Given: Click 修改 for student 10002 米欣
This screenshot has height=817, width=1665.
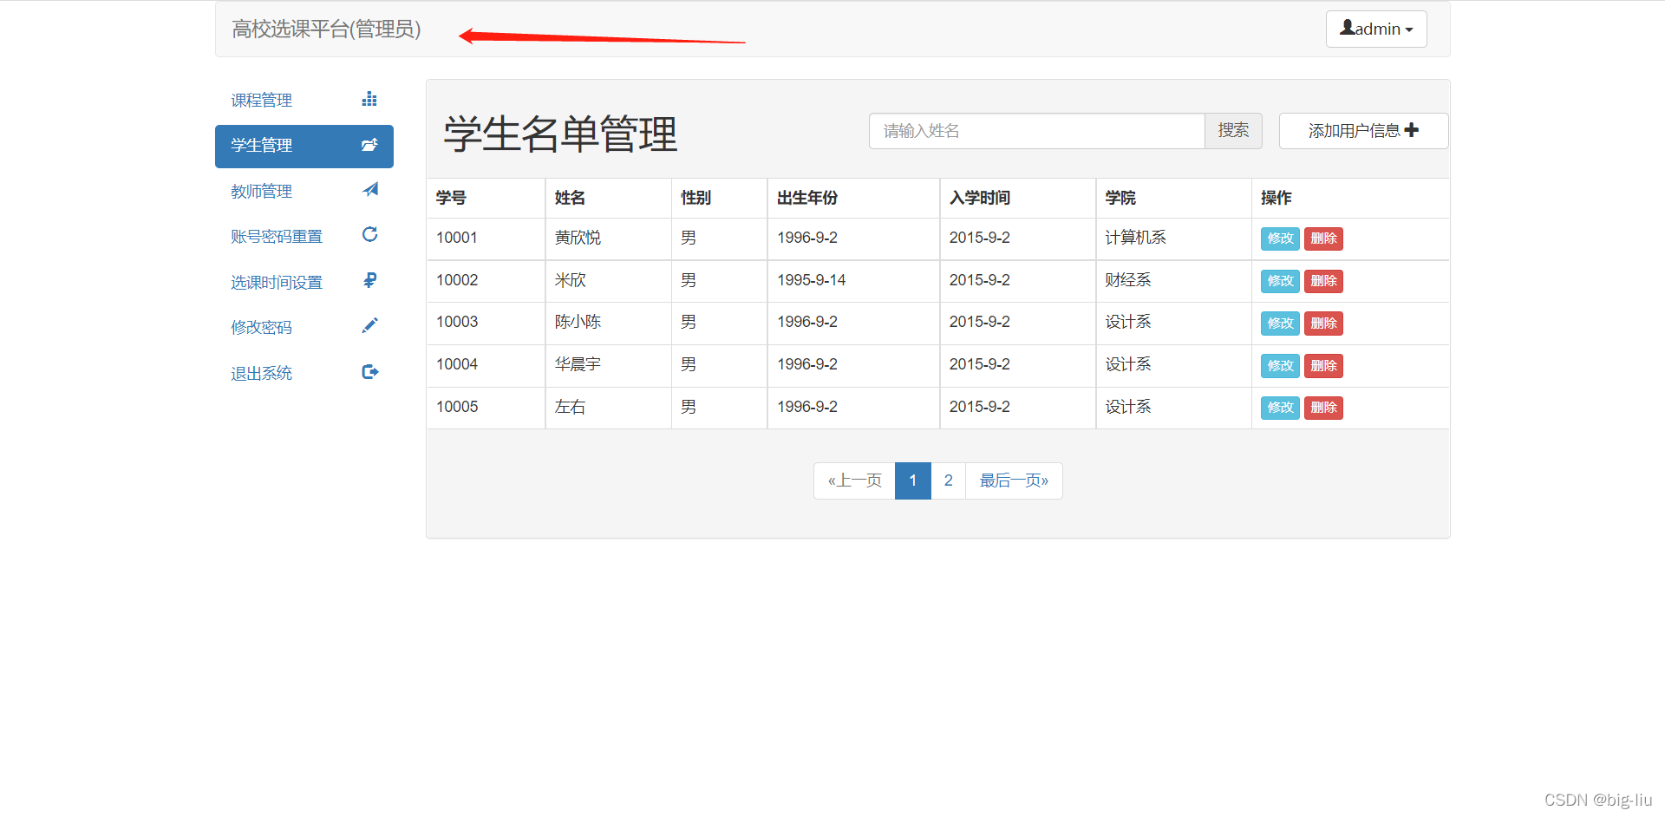Looking at the screenshot, I should [1280, 281].
